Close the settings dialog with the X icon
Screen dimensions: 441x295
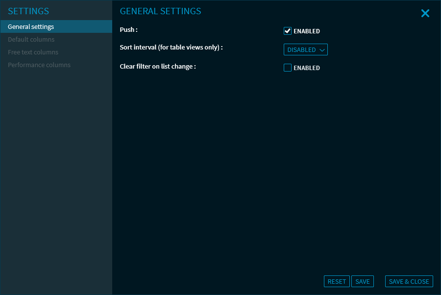(x=425, y=14)
